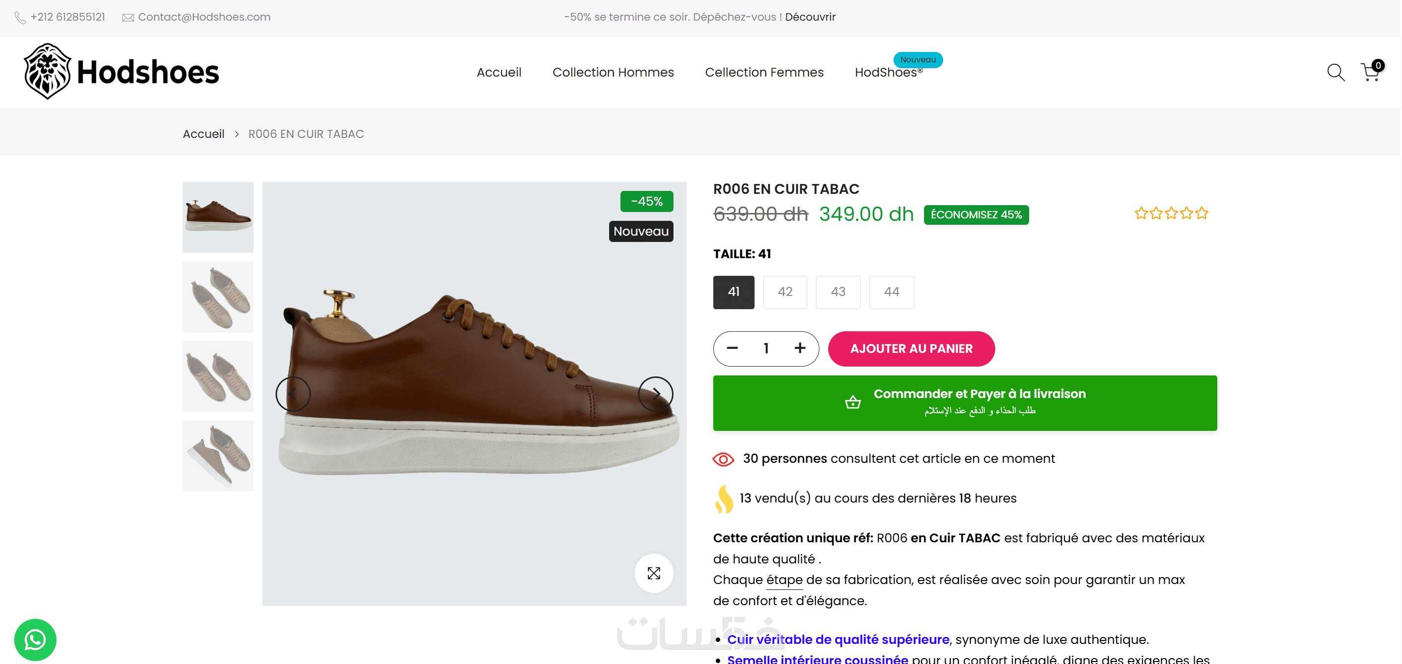Click the five-star rating icons

click(1171, 213)
